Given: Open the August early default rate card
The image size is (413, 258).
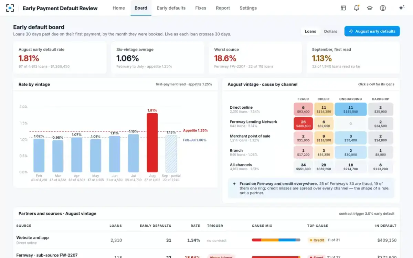Looking at the screenshot, I should coord(60,58).
